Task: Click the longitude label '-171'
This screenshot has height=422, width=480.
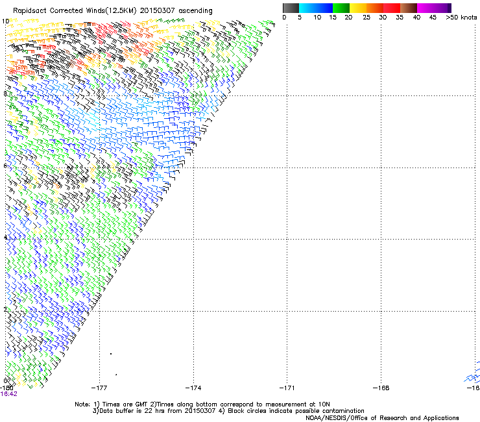Action: [x=287, y=388]
